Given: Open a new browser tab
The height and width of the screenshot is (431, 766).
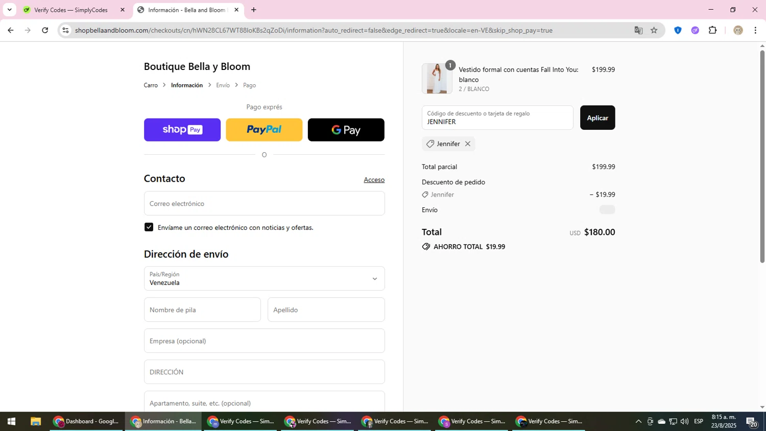Looking at the screenshot, I should coord(254,10).
